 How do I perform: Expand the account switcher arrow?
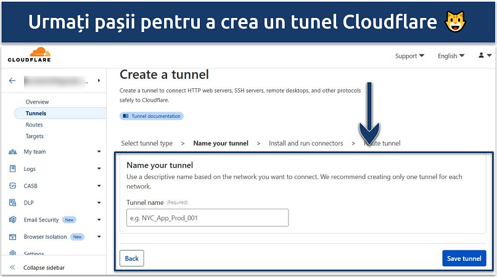tap(99, 81)
